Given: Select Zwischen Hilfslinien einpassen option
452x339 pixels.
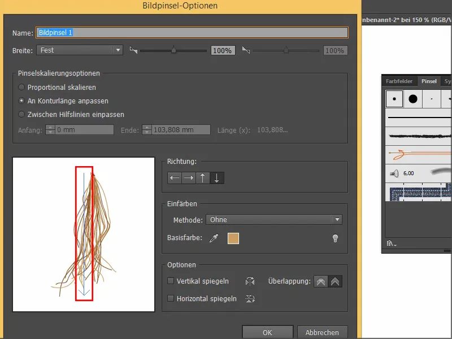Looking at the screenshot, I should click(21, 115).
